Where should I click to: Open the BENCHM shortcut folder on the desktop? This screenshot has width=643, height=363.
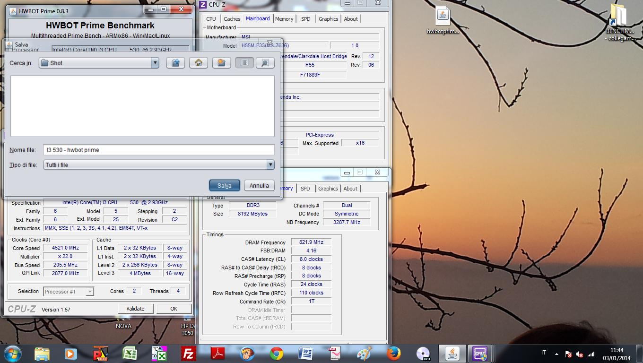click(x=620, y=22)
